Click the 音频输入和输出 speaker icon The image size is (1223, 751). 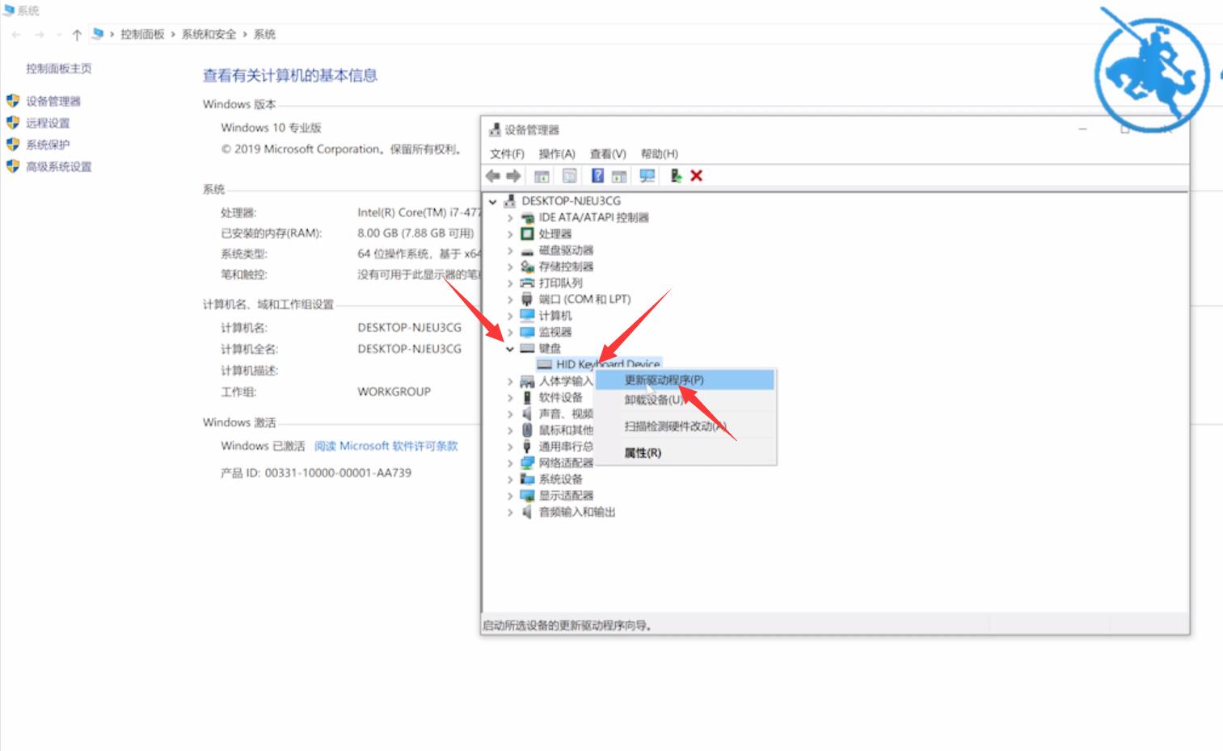(528, 512)
